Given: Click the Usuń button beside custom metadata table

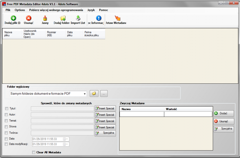Looking at the screenshot, I should (x=224, y=121).
